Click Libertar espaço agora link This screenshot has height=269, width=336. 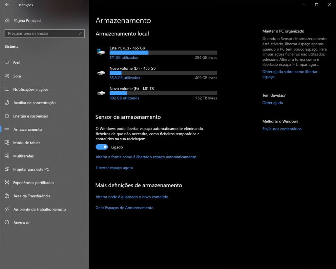(114, 168)
